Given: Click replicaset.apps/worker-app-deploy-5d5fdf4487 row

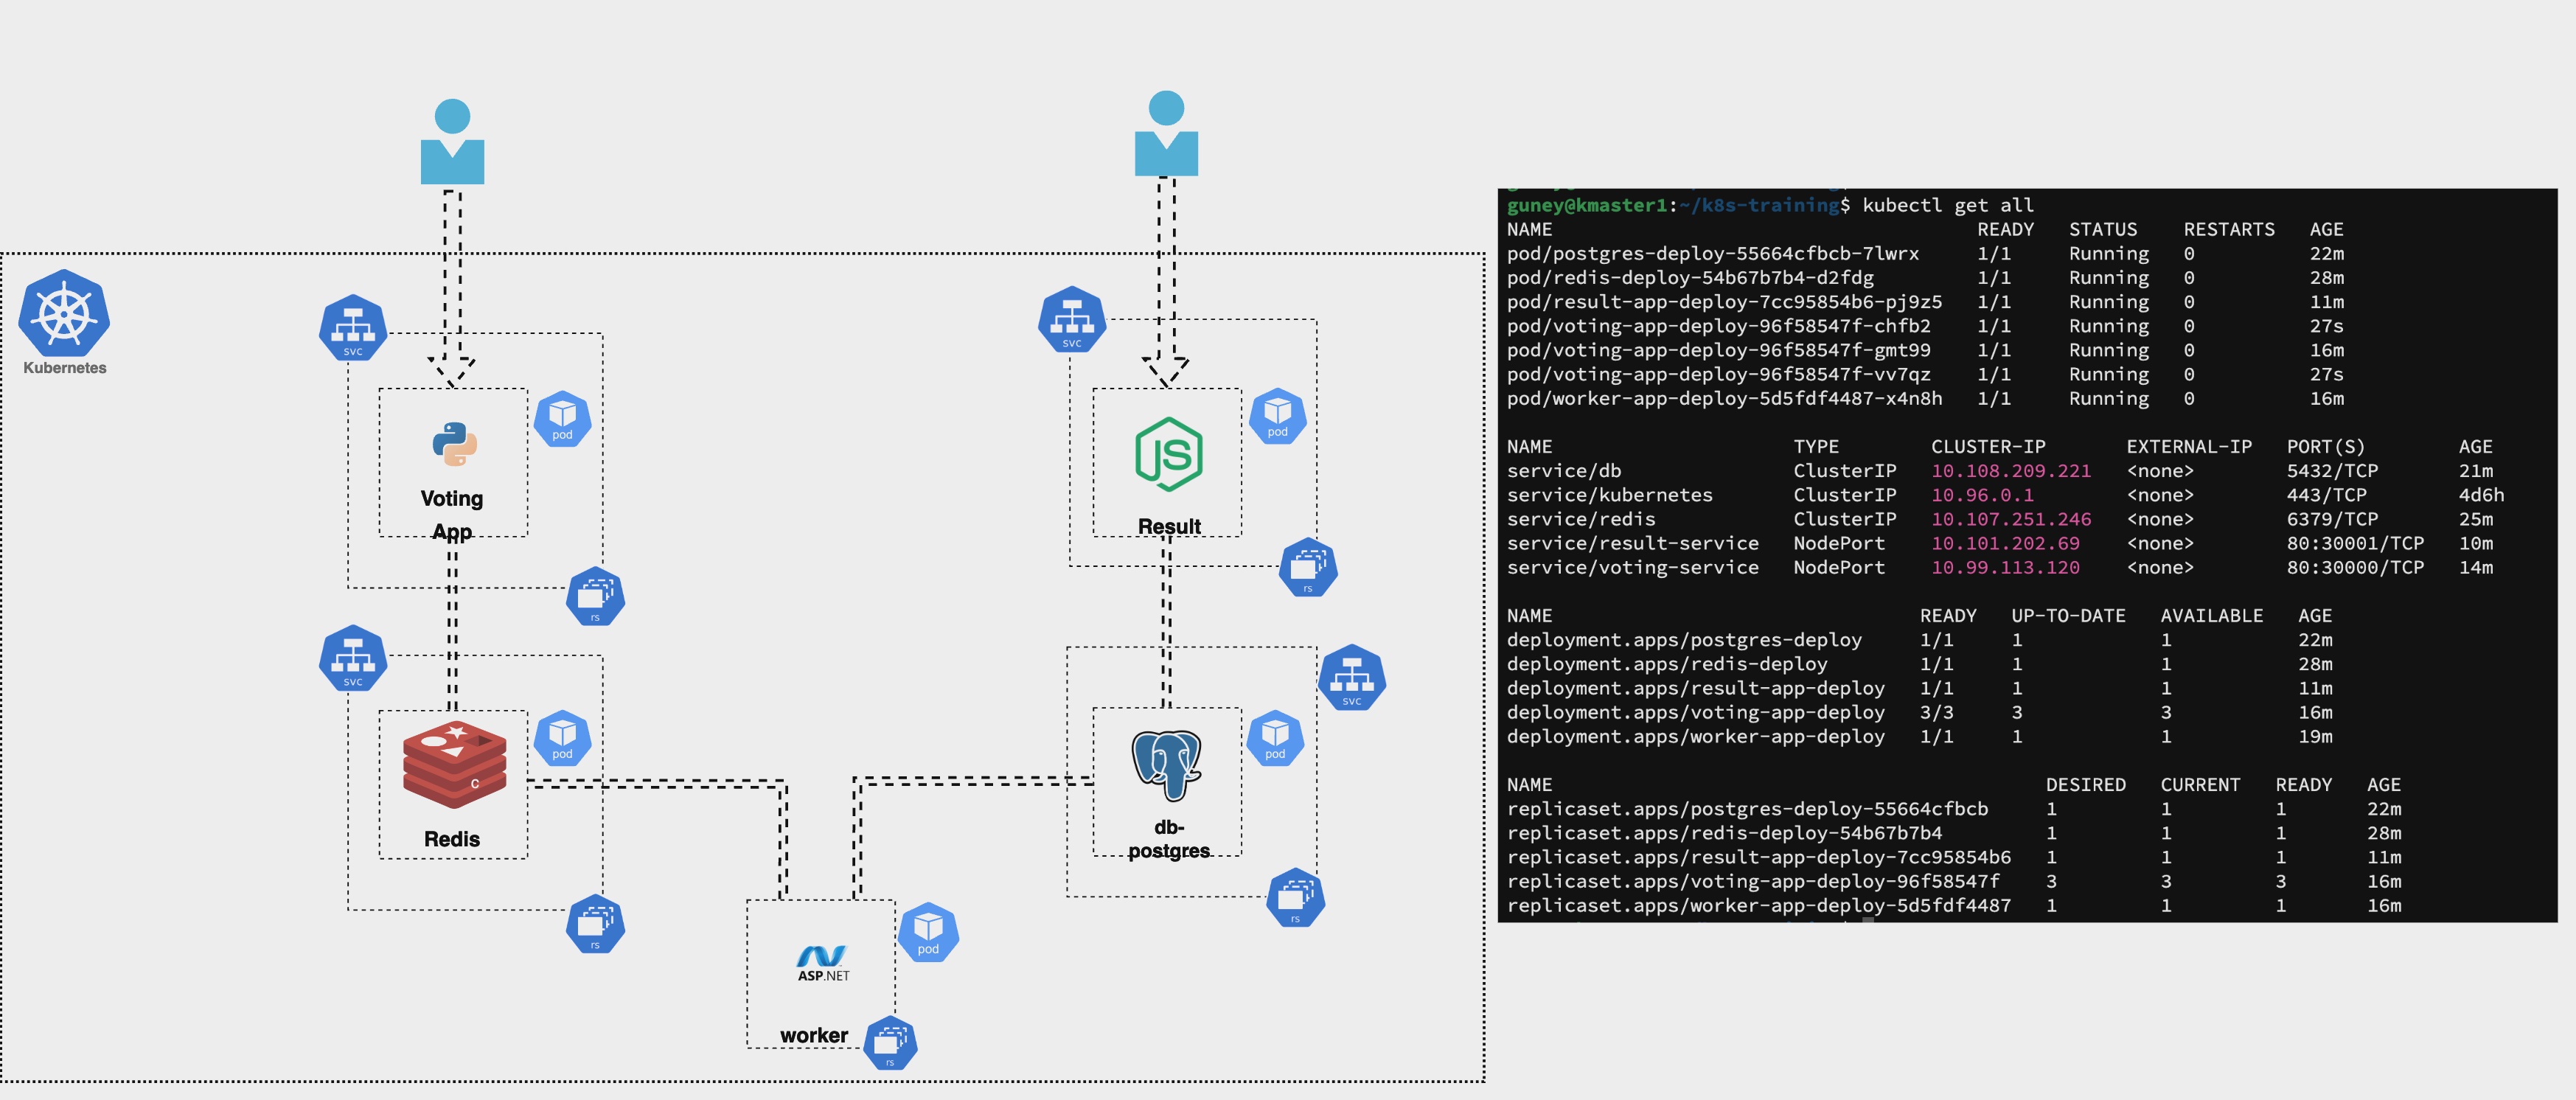Looking at the screenshot, I should click(x=1955, y=905).
